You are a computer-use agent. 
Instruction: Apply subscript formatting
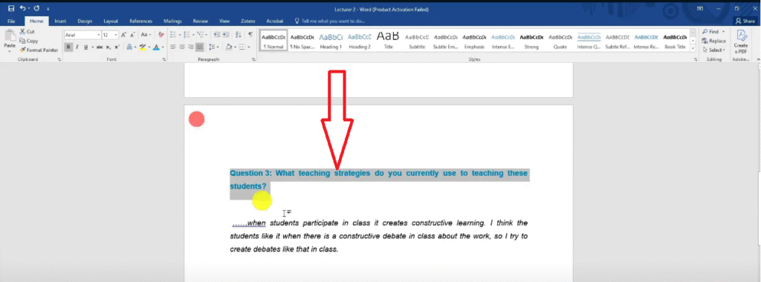pos(109,47)
